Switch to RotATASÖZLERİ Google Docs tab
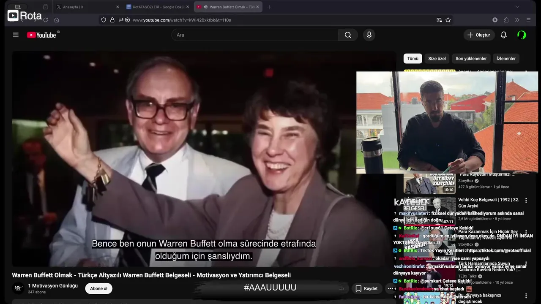 tap(158, 7)
